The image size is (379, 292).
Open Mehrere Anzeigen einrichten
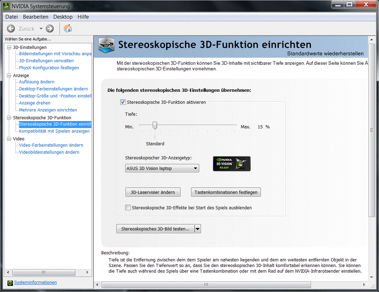[48, 110]
